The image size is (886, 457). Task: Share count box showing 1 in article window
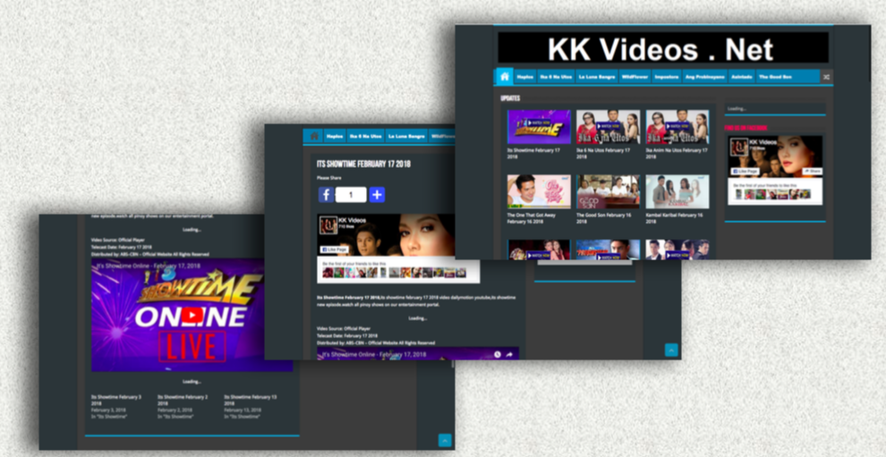pyautogui.click(x=351, y=195)
